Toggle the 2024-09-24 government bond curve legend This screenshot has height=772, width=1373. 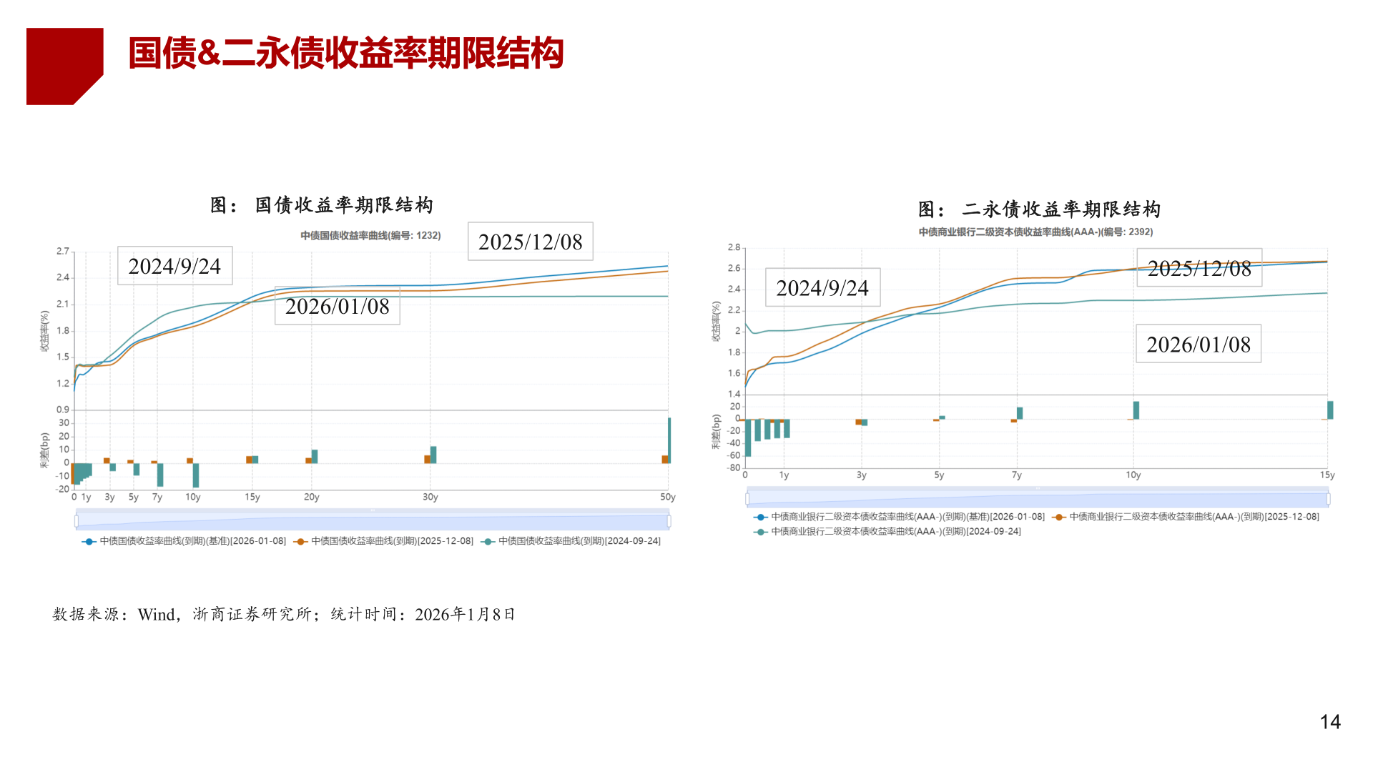point(571,541)
